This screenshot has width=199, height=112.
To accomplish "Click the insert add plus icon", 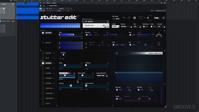I will click(x=44, y=3).
